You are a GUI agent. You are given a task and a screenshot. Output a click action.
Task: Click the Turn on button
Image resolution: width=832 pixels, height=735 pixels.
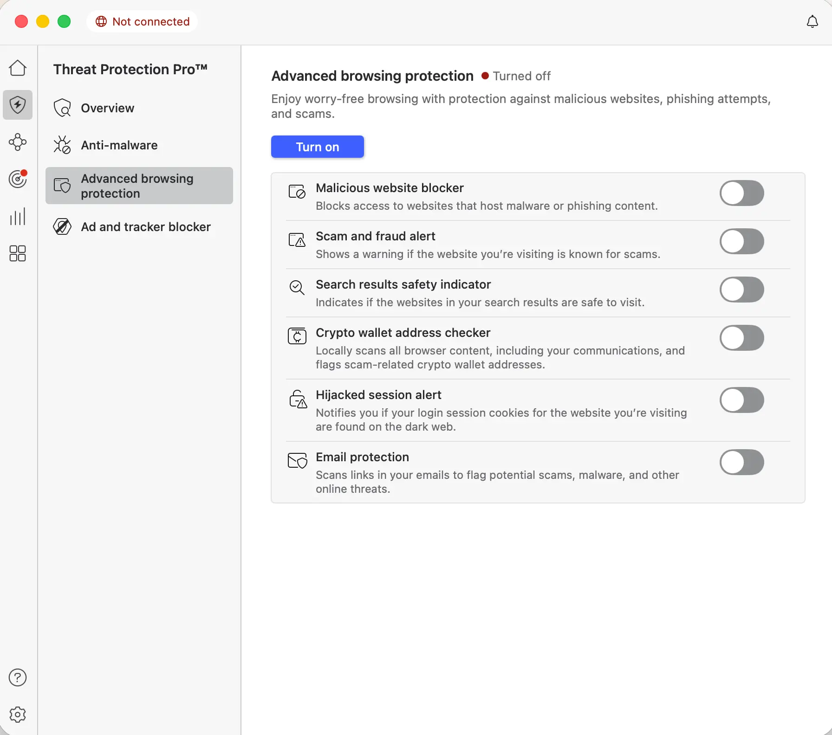[317, 147]
